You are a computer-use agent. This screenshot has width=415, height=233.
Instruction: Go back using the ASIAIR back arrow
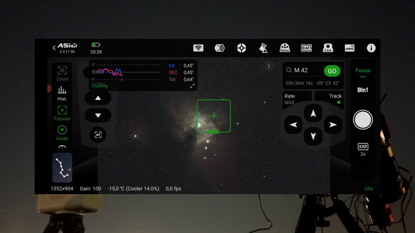54,48
